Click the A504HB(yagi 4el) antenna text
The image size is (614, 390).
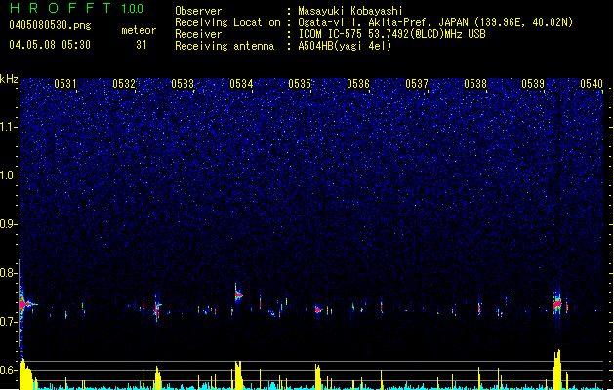345,46
